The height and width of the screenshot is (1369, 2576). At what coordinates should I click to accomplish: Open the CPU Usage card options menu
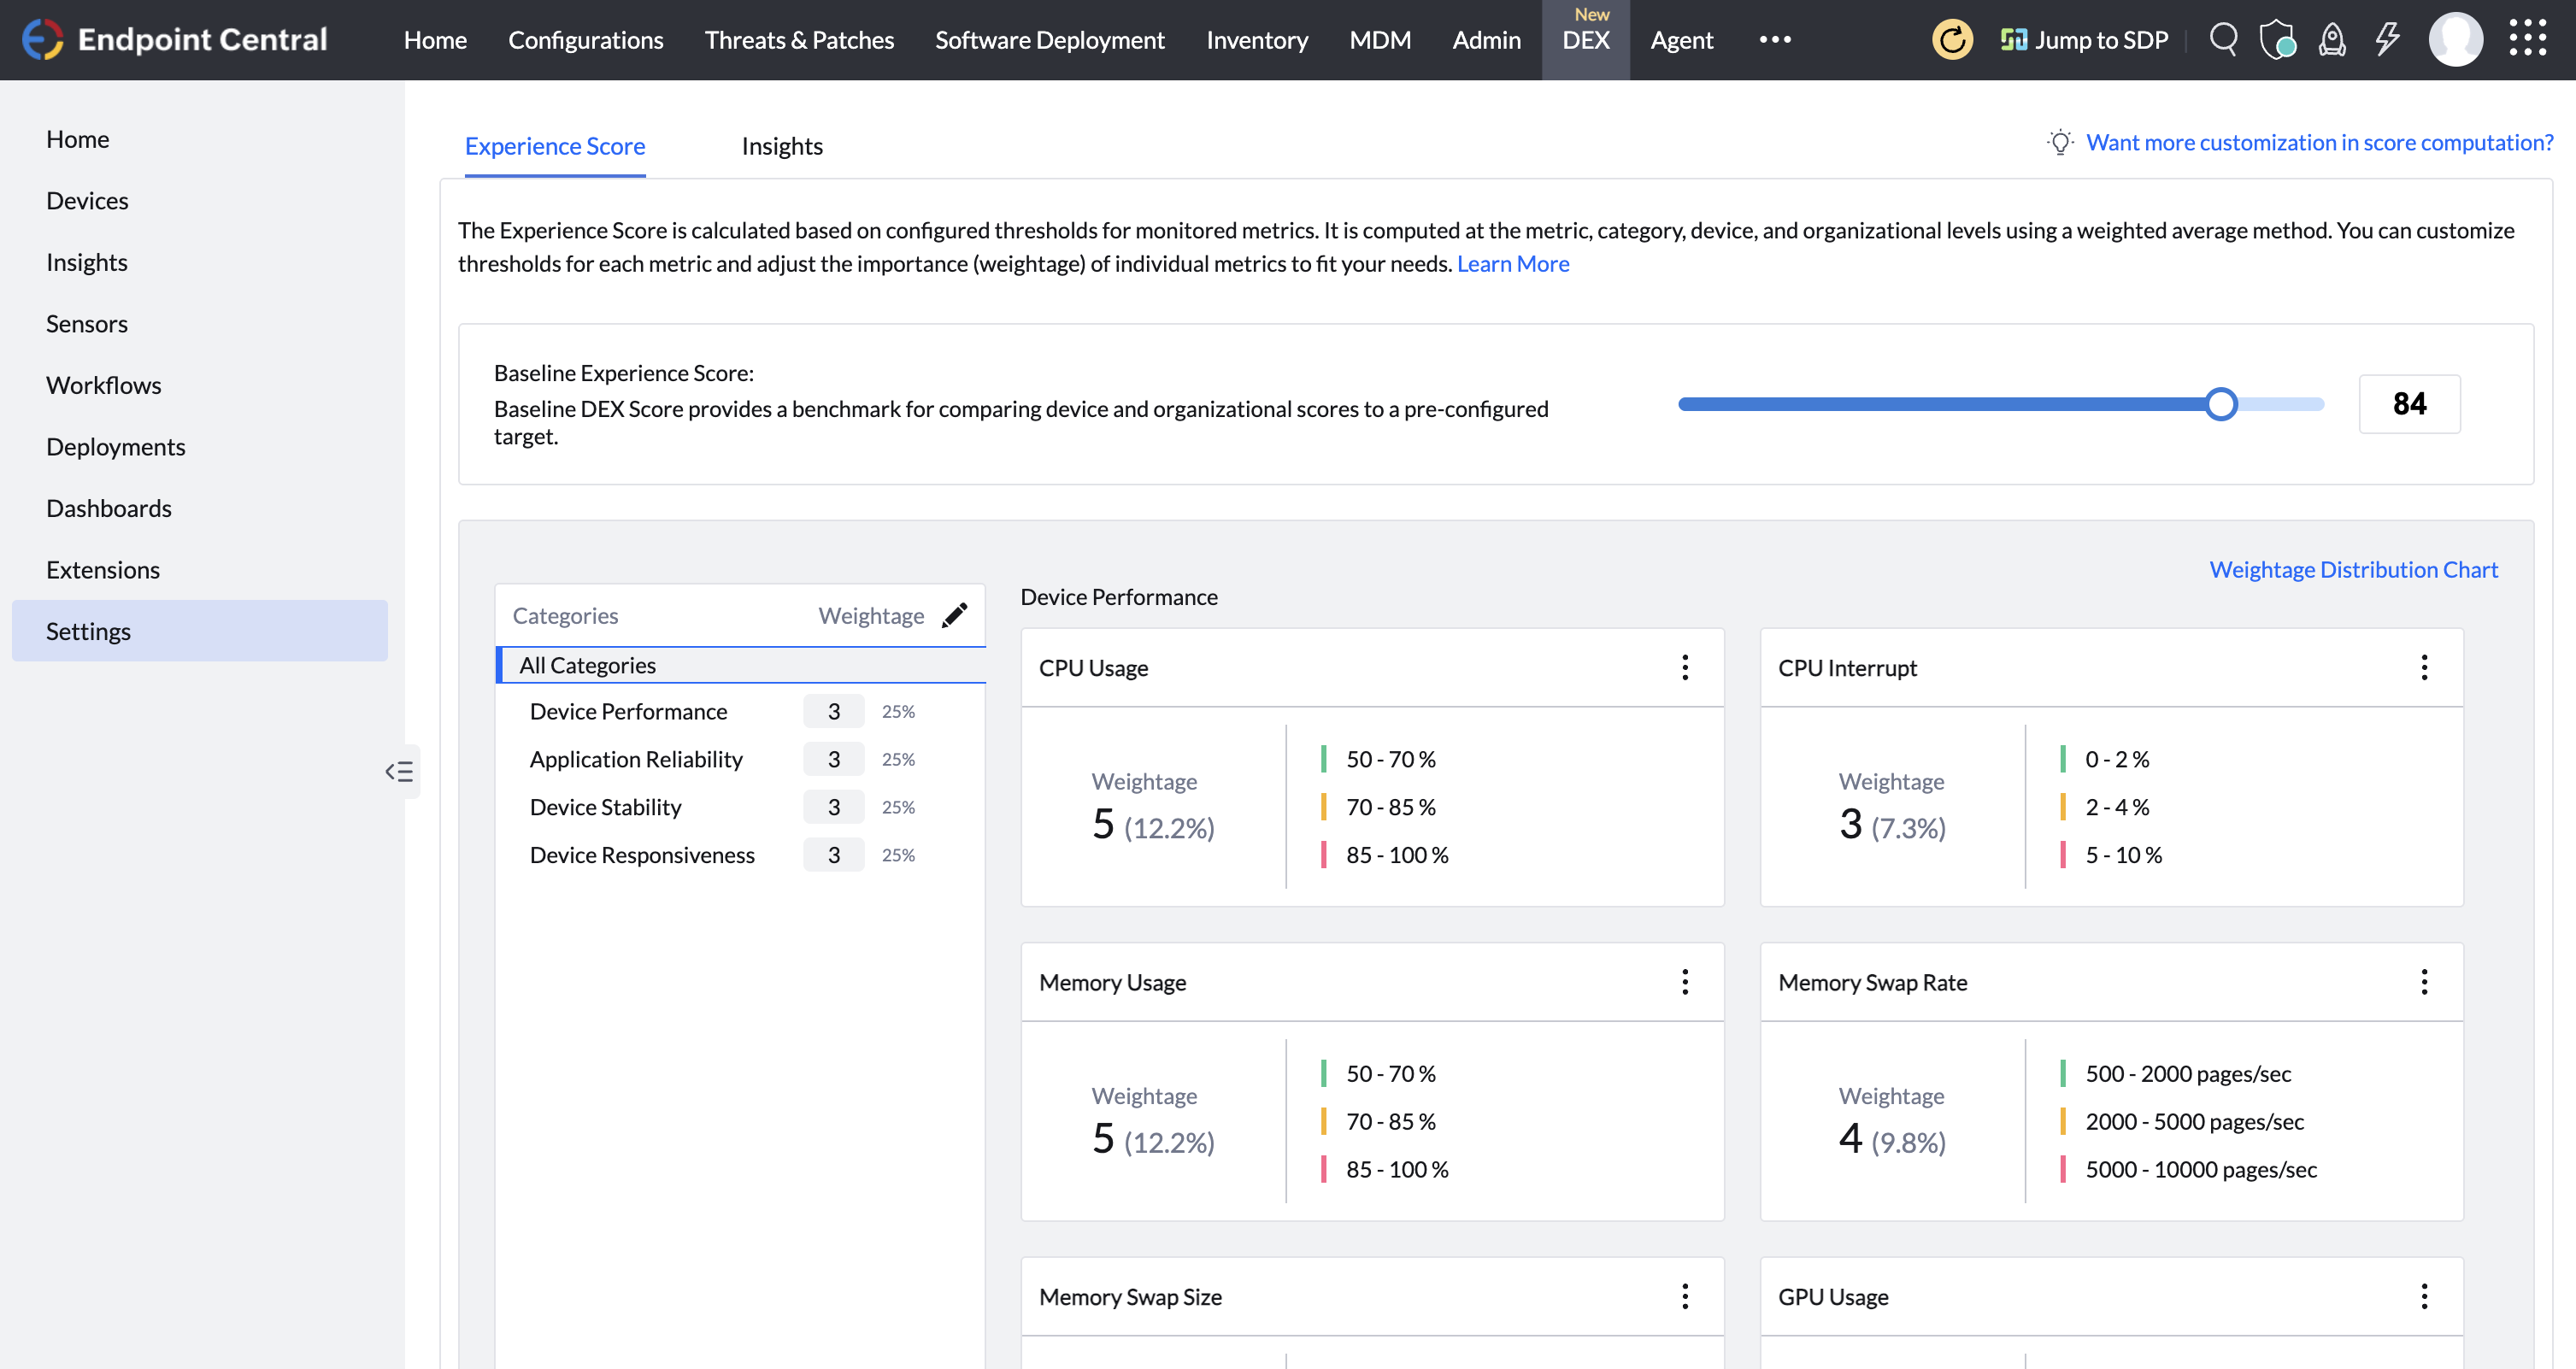coord(1684,668)
